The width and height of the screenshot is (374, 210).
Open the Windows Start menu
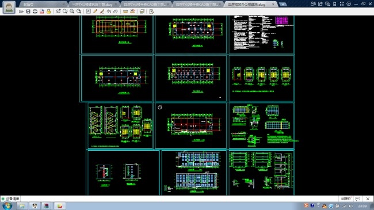tap(7, 206)
